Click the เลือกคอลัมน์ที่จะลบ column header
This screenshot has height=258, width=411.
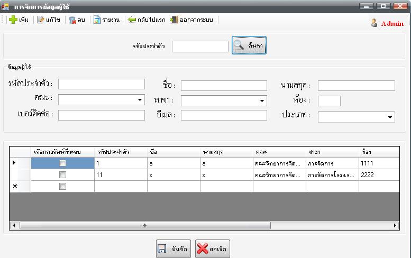click(62, 152)
